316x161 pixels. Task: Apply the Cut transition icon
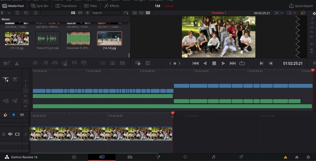pos(103,63)
